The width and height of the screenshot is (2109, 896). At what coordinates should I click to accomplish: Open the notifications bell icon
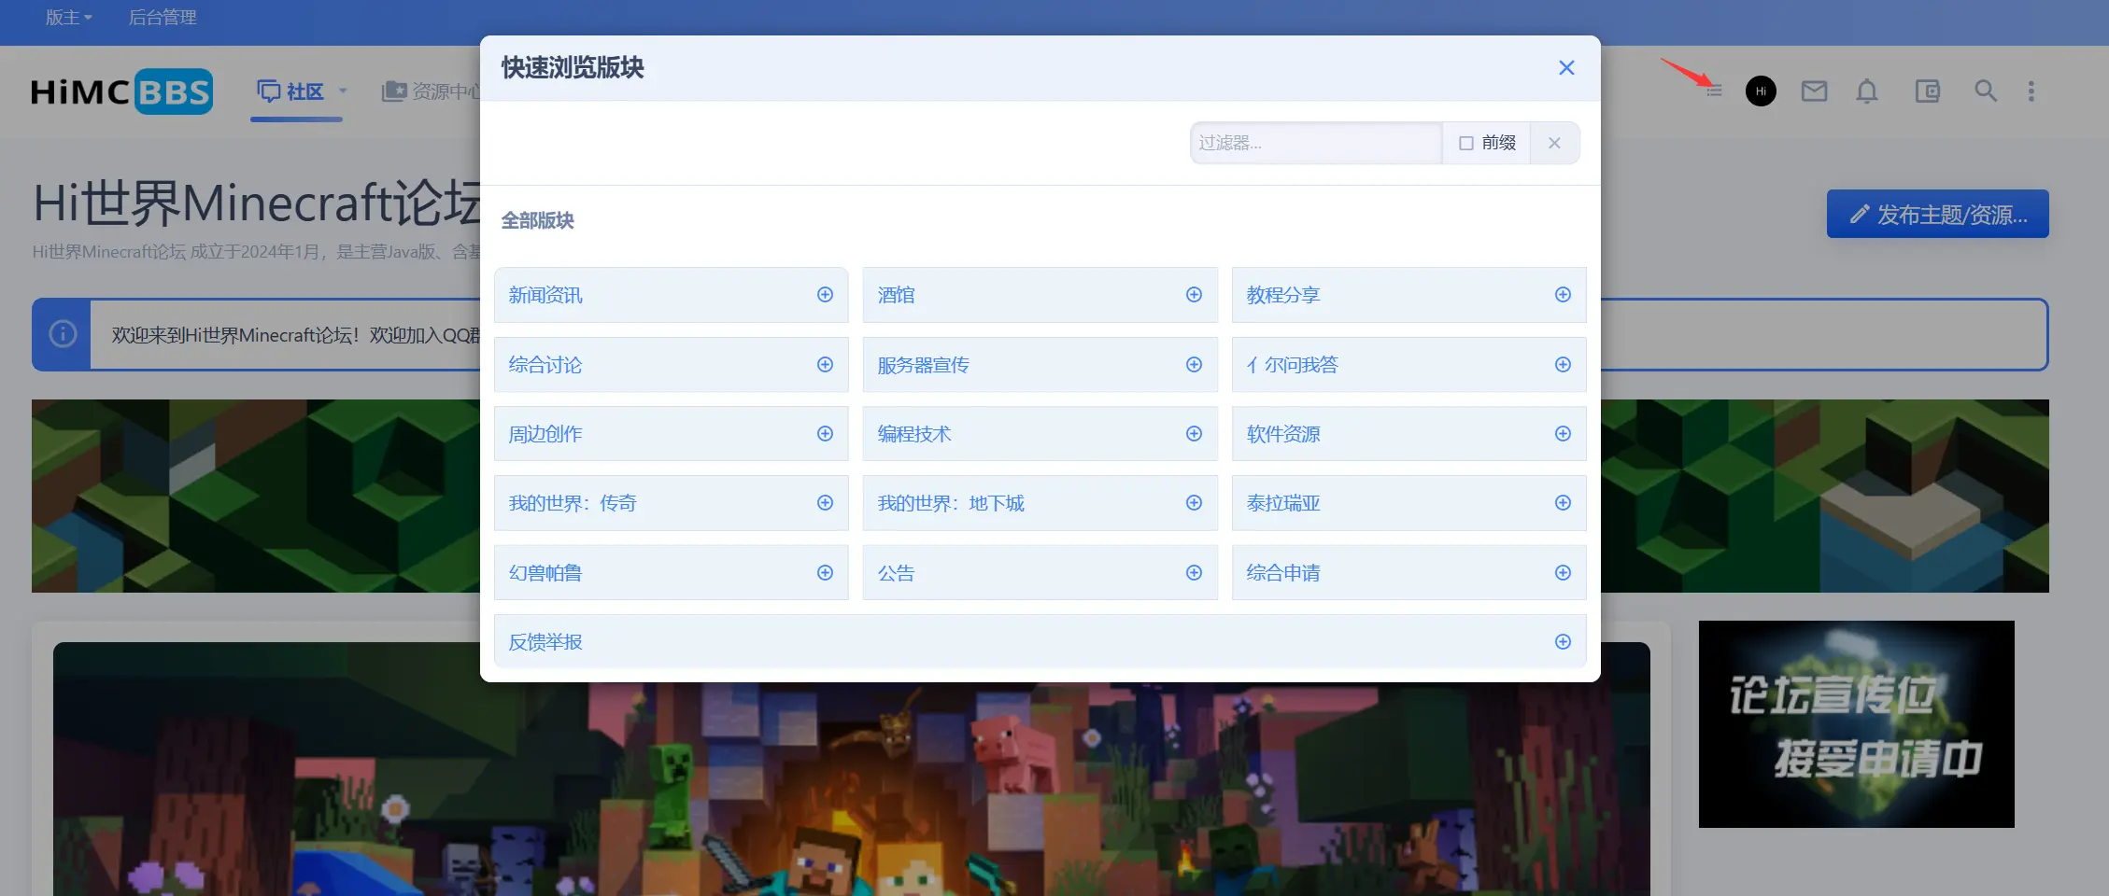click(x=1867, y=91)
